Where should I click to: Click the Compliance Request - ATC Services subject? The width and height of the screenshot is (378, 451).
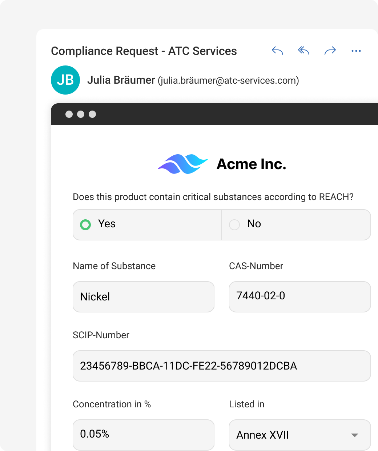144,51
